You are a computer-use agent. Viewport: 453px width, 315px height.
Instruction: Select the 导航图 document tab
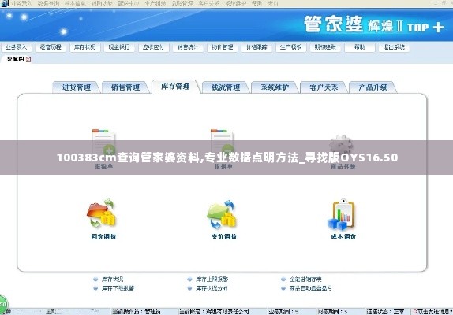pos(16,59)
